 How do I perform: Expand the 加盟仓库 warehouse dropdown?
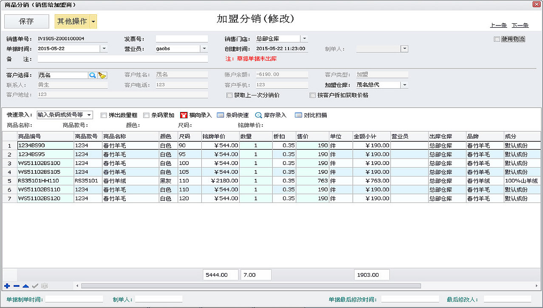tap(404, 85)
